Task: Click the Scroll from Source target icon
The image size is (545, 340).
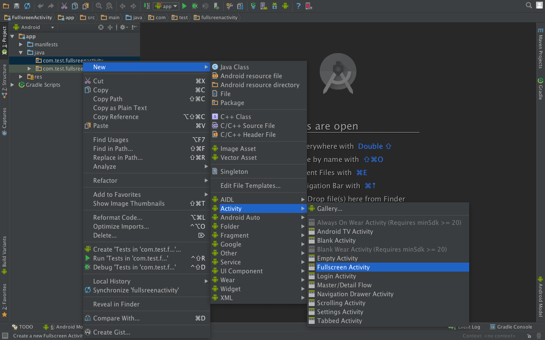Action: coord(101,27)
